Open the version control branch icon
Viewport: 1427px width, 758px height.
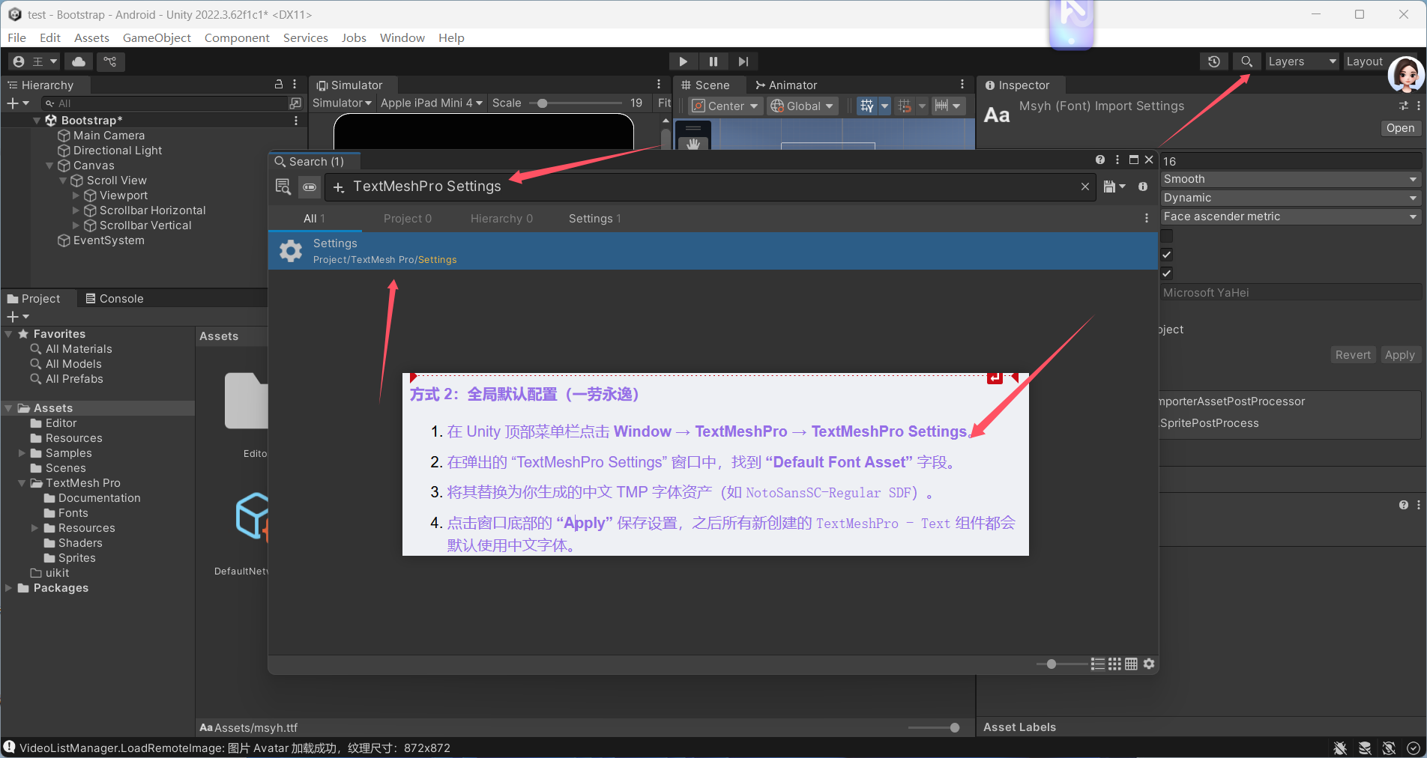click(x=110, y=61)
